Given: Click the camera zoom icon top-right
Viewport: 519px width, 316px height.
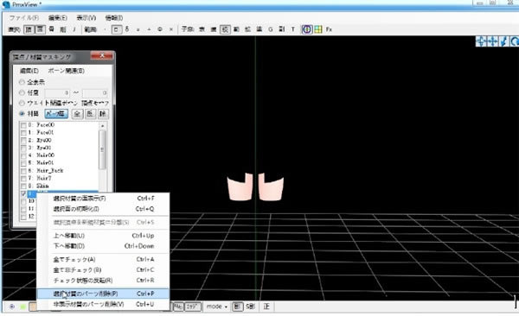Looking at the screenshot, I should 503,41.
